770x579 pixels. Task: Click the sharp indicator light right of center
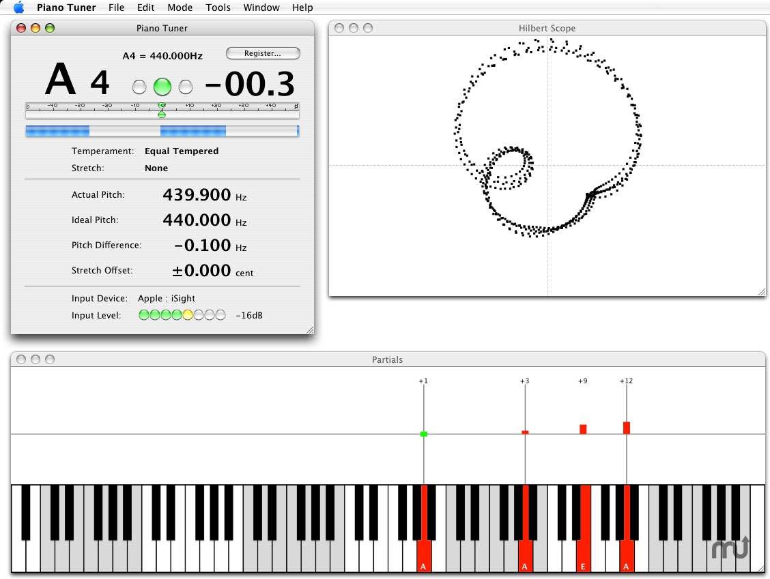186,87
